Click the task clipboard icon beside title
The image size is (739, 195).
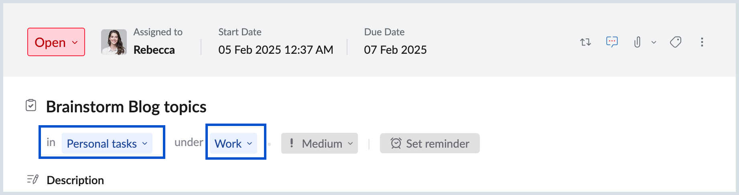pyautogui.click(x=31, y=106)
